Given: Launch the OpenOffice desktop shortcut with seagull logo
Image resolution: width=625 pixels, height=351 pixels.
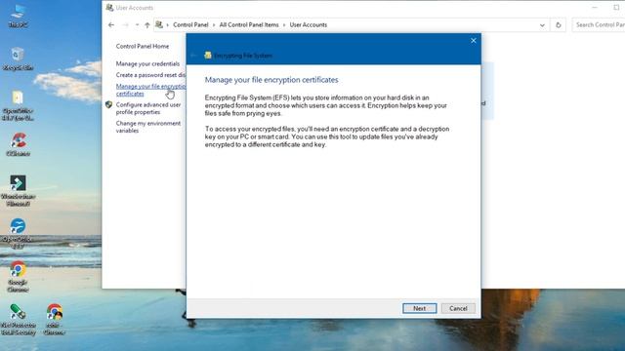Looking at the screenshot, I should point(18,234).
